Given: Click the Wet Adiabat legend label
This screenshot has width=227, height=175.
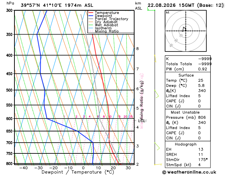Looking at the screenshot, I should tap(106, 25).
